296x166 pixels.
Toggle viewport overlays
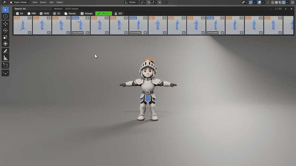259,2
